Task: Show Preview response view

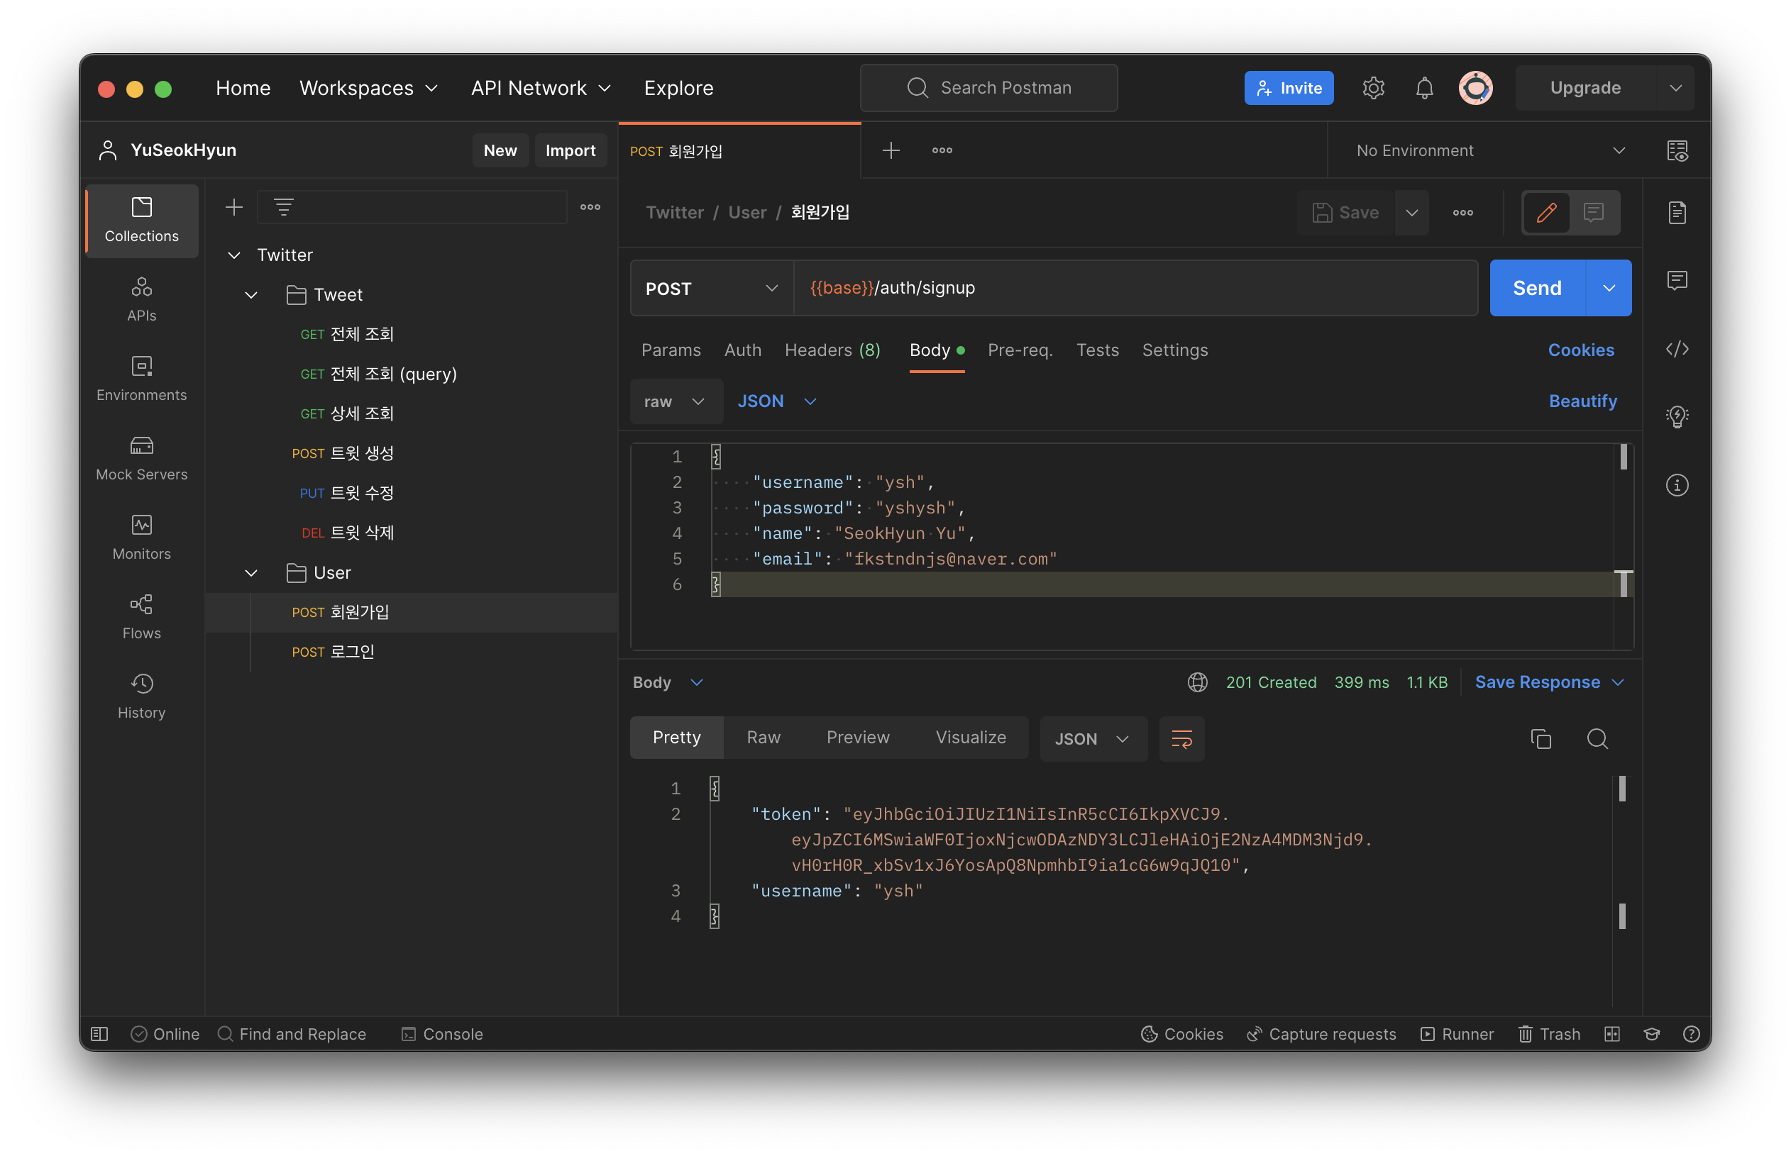Action: tap(858, 738)
